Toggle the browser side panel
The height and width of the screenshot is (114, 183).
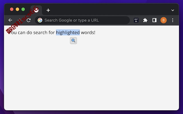click(x=154, y=20)
